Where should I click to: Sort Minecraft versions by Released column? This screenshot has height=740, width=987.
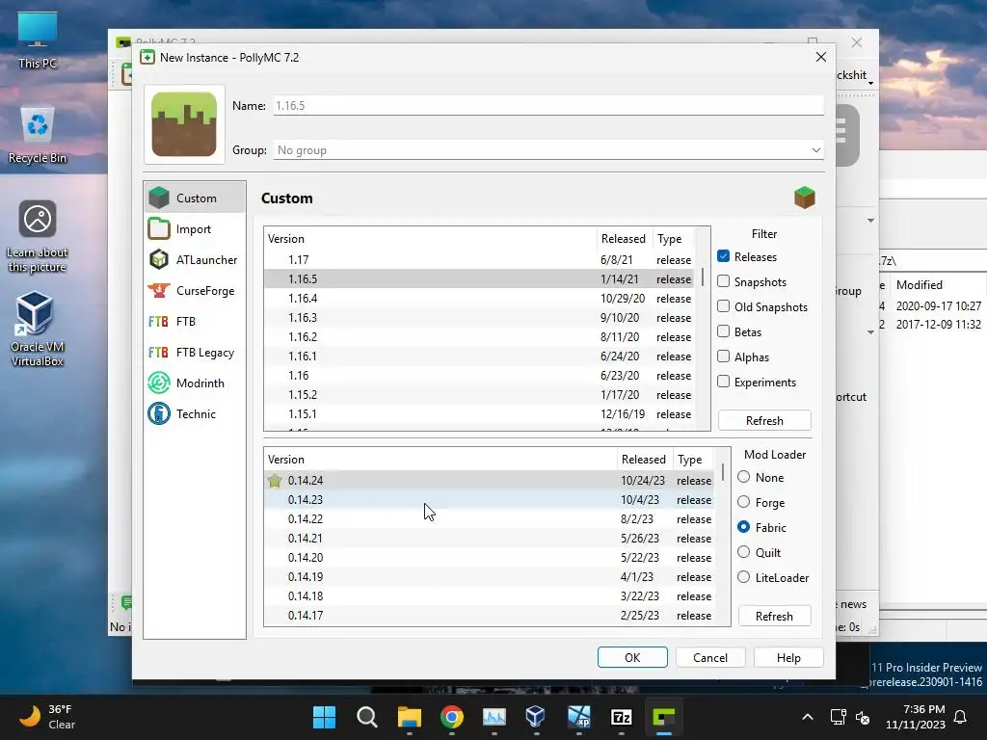[x=624, y=239]
